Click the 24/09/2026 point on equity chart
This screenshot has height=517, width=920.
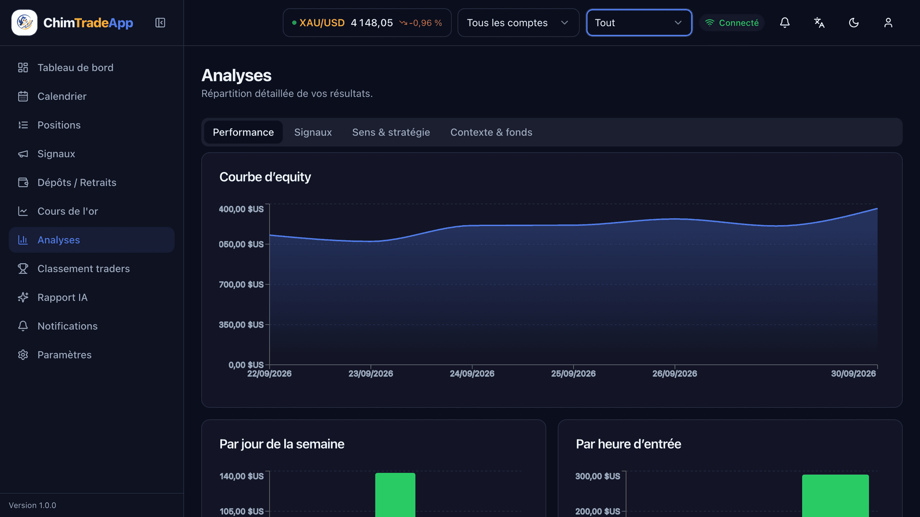[472, 226]
